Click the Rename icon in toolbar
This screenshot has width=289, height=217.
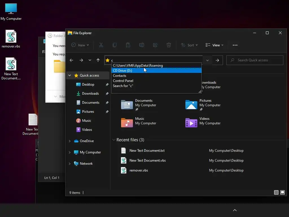point(142,45)
